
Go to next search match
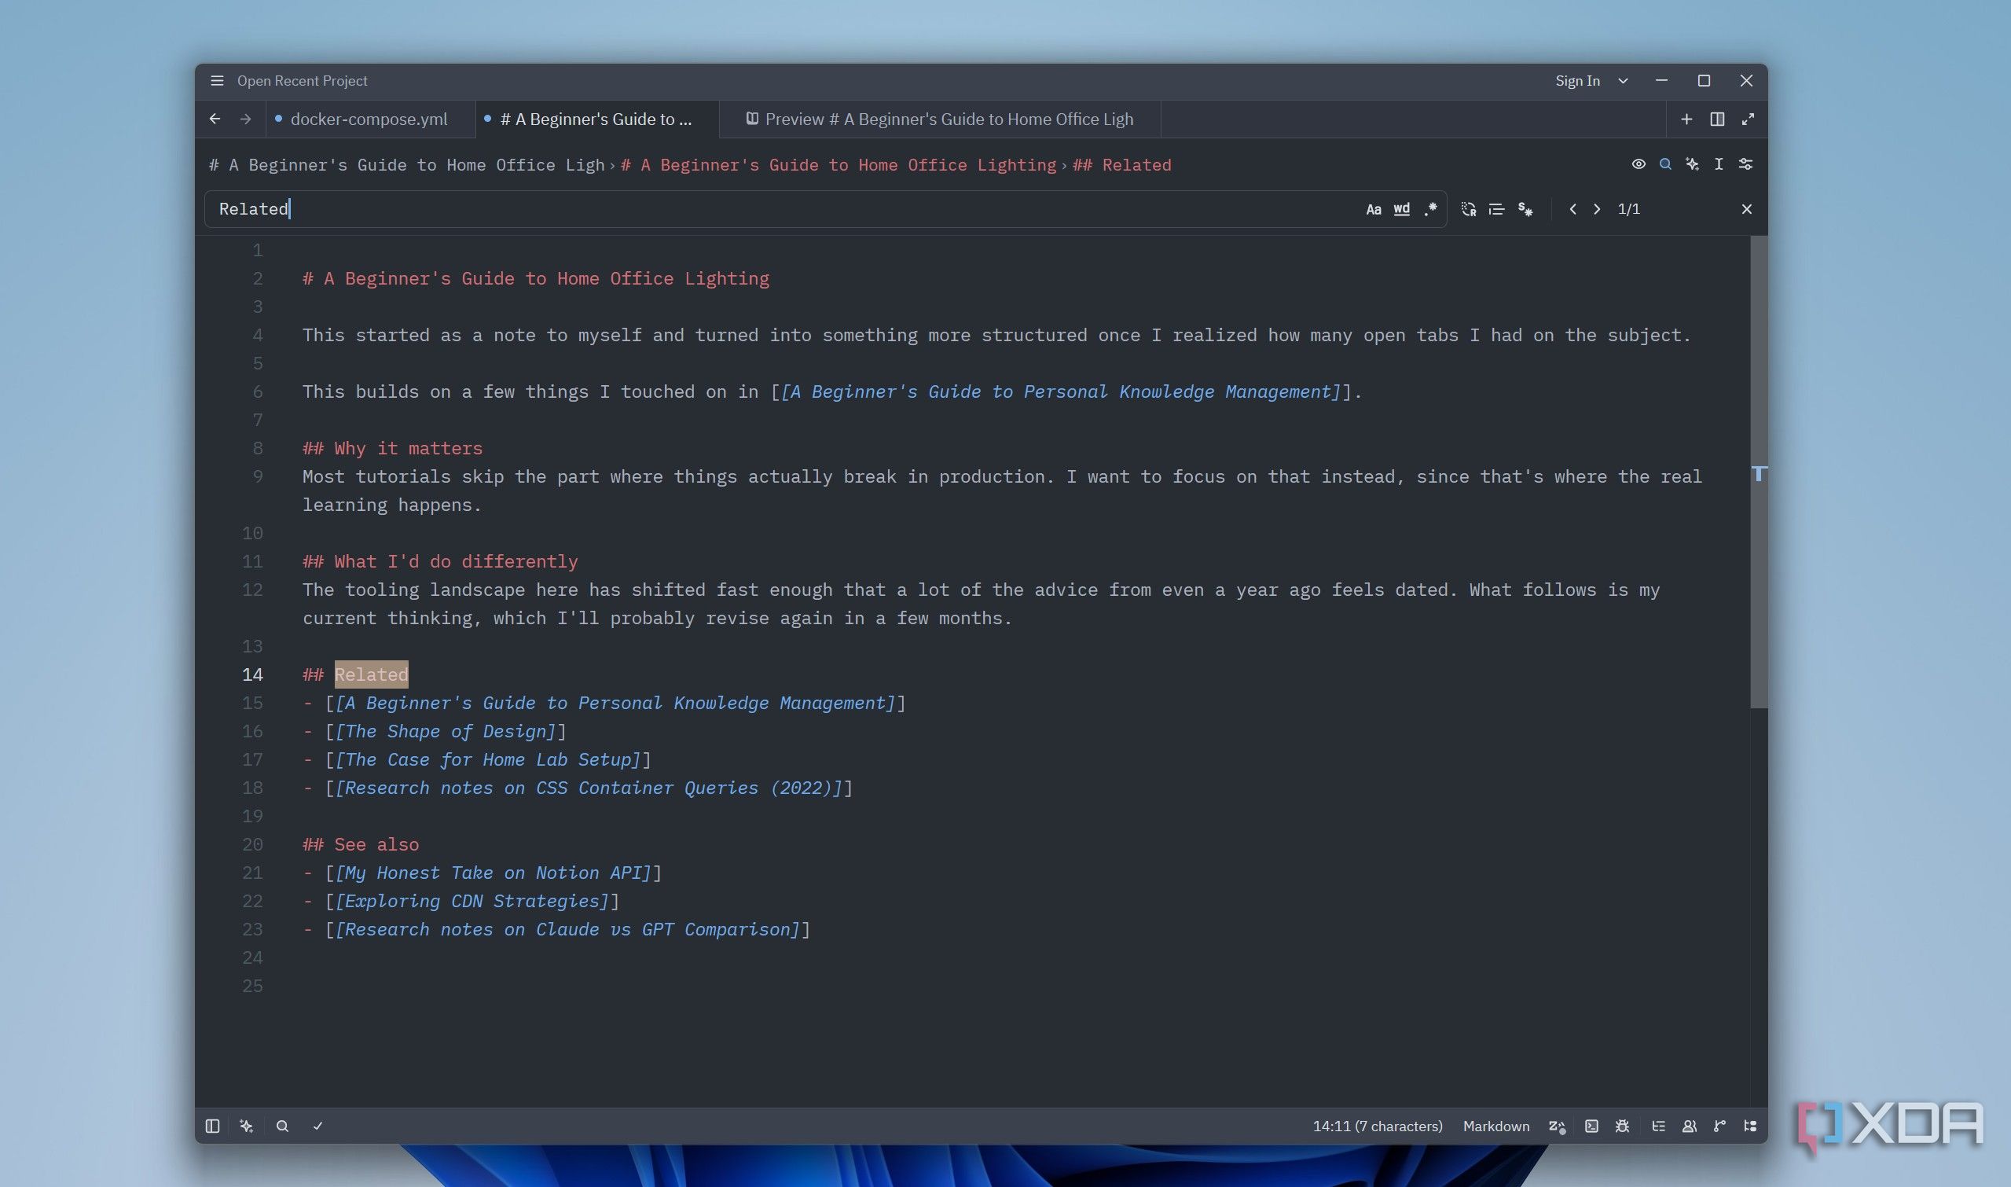[1597, 209]
